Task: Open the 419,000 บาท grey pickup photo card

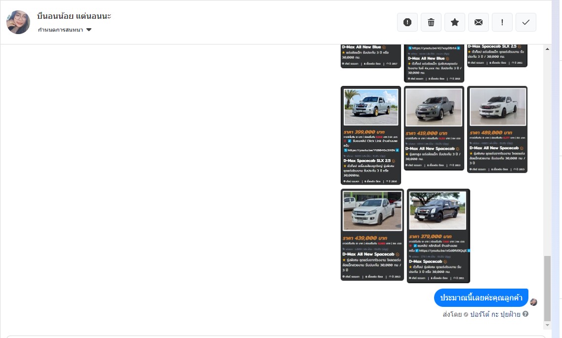Action: pos(434,128)
